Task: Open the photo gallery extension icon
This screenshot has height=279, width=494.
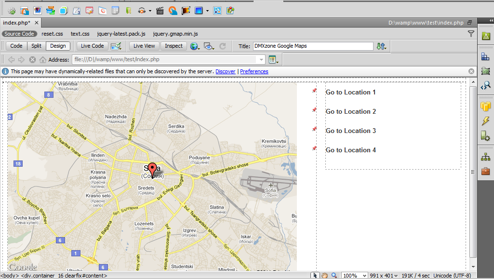Action: [x=38, y=11]
